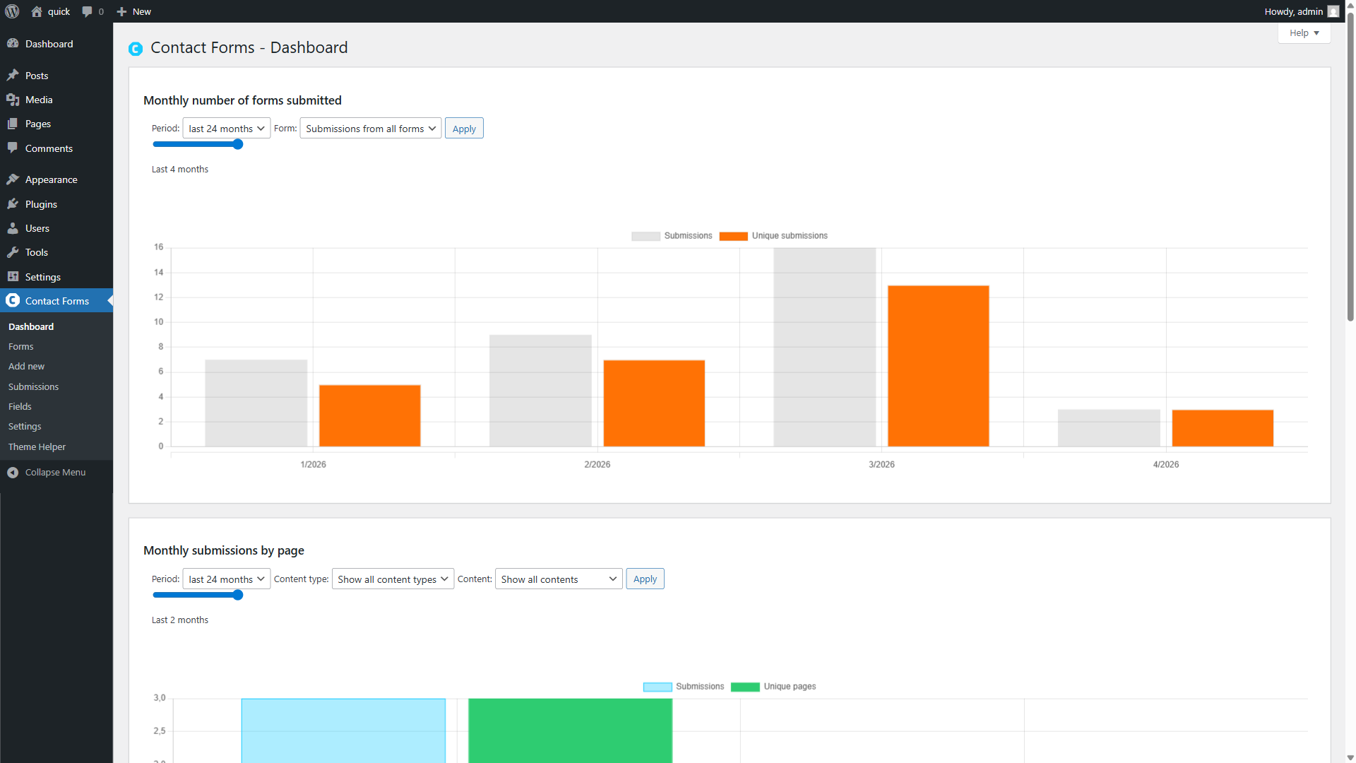Open Media library icon in sidebar
This screenshot has width=1356, height=763.
pyautogui.click(x=13, y=100)
